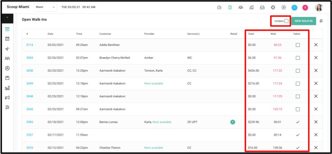Click Taken checkmark for walk-in 2983
This screenshot has width=332, height=154.
298,122
